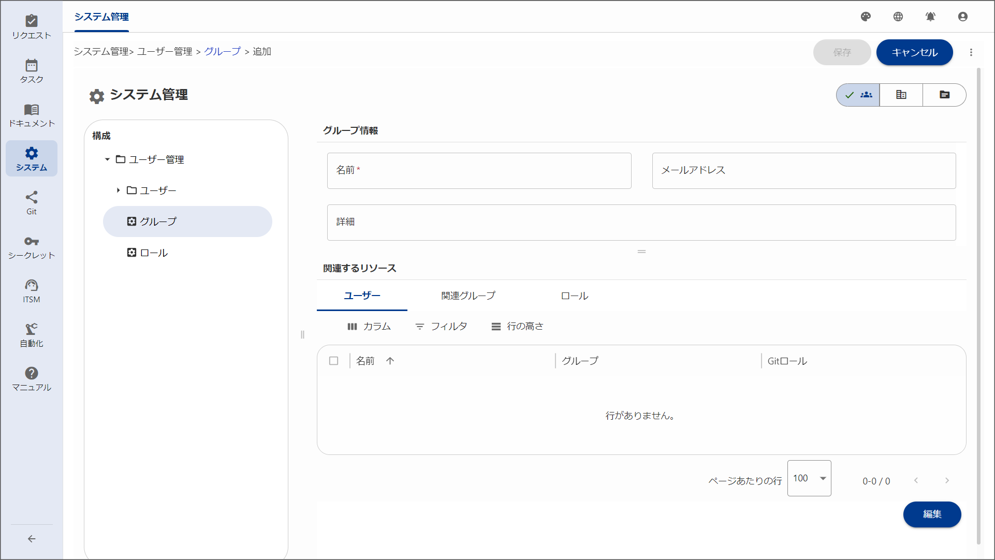Open the カラム column chooser
The image size is (995, 560).
369,326
